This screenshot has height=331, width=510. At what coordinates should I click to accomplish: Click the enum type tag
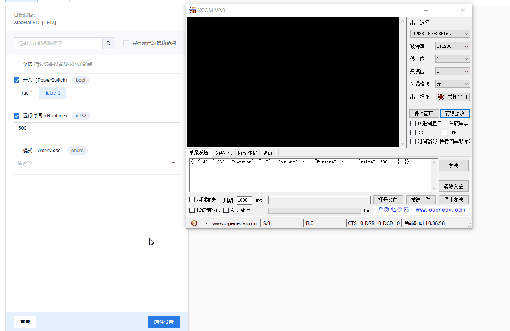[x=77, y=151]
